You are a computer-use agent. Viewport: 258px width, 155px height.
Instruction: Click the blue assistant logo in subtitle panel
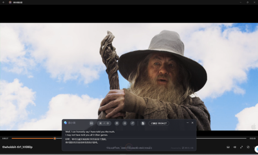[65, 123]
